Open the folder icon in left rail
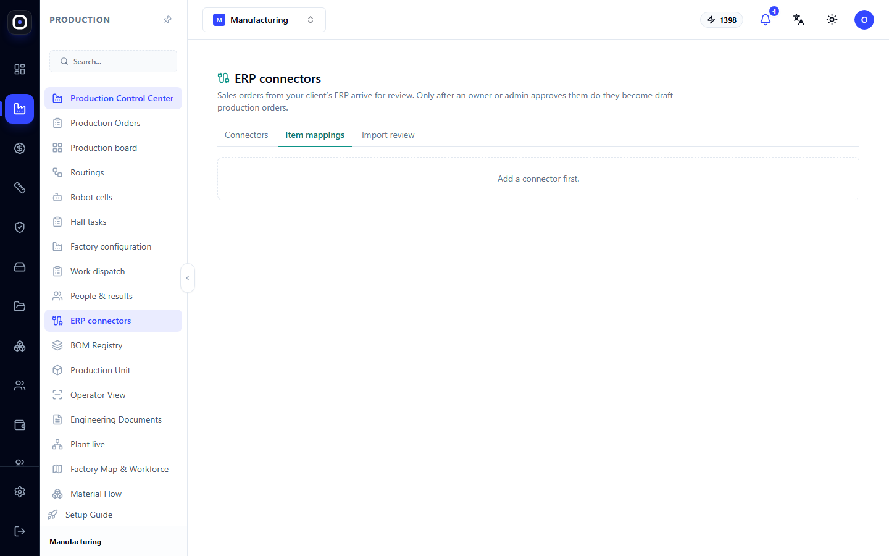 tap(20, 306)
